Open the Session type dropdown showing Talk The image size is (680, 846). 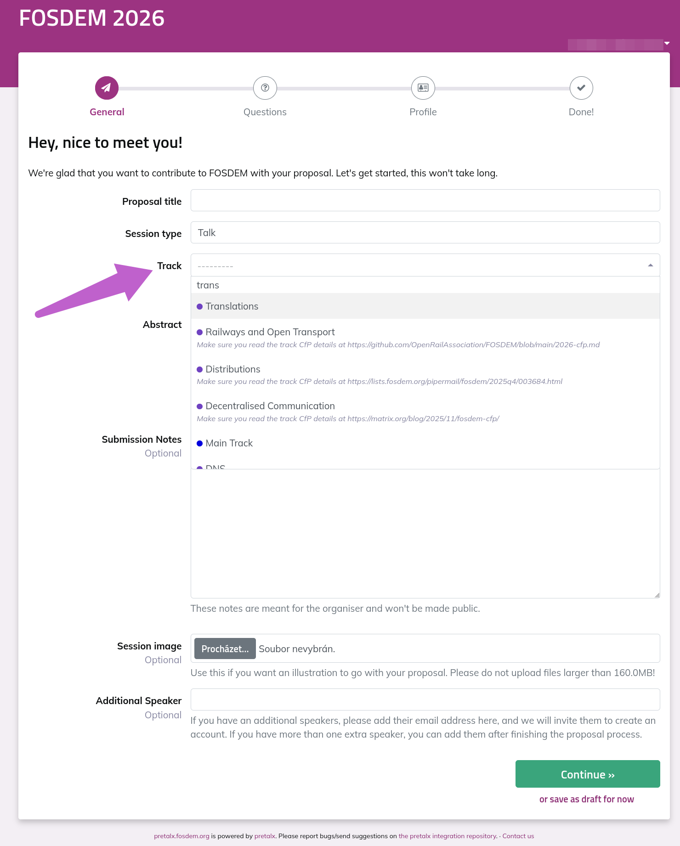(425, 232)
